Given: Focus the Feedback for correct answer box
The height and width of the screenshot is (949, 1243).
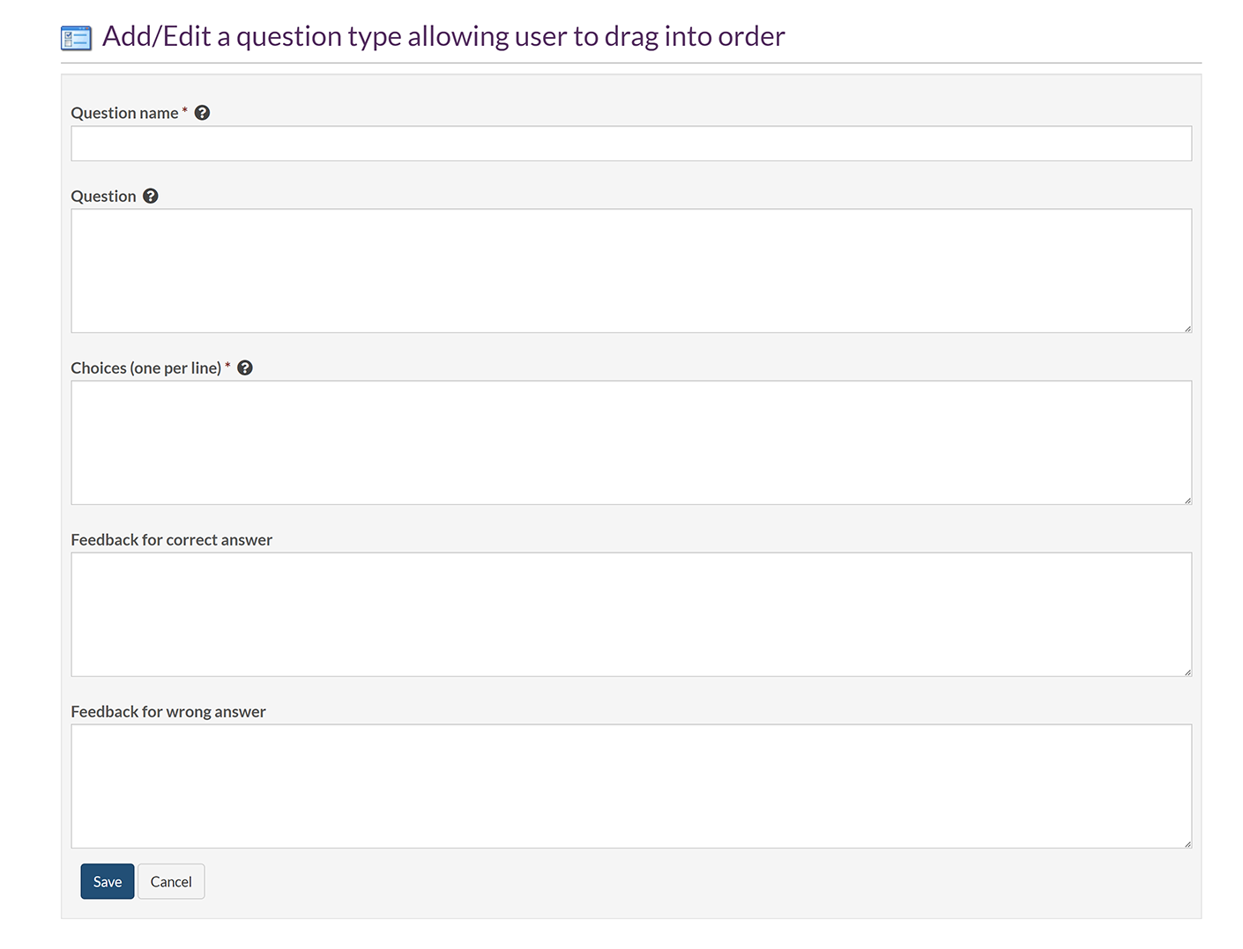Looking at the screenshot, I should pos(630,614).
